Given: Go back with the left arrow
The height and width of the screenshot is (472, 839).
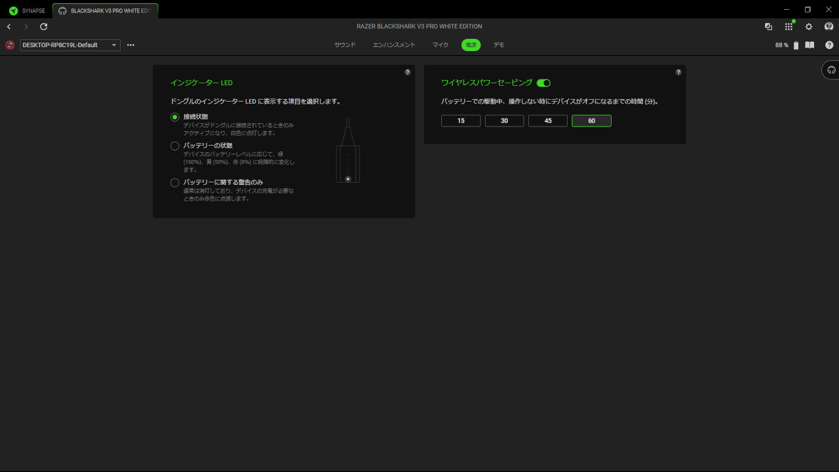Looking at the screenshot, I should (9, 27).
